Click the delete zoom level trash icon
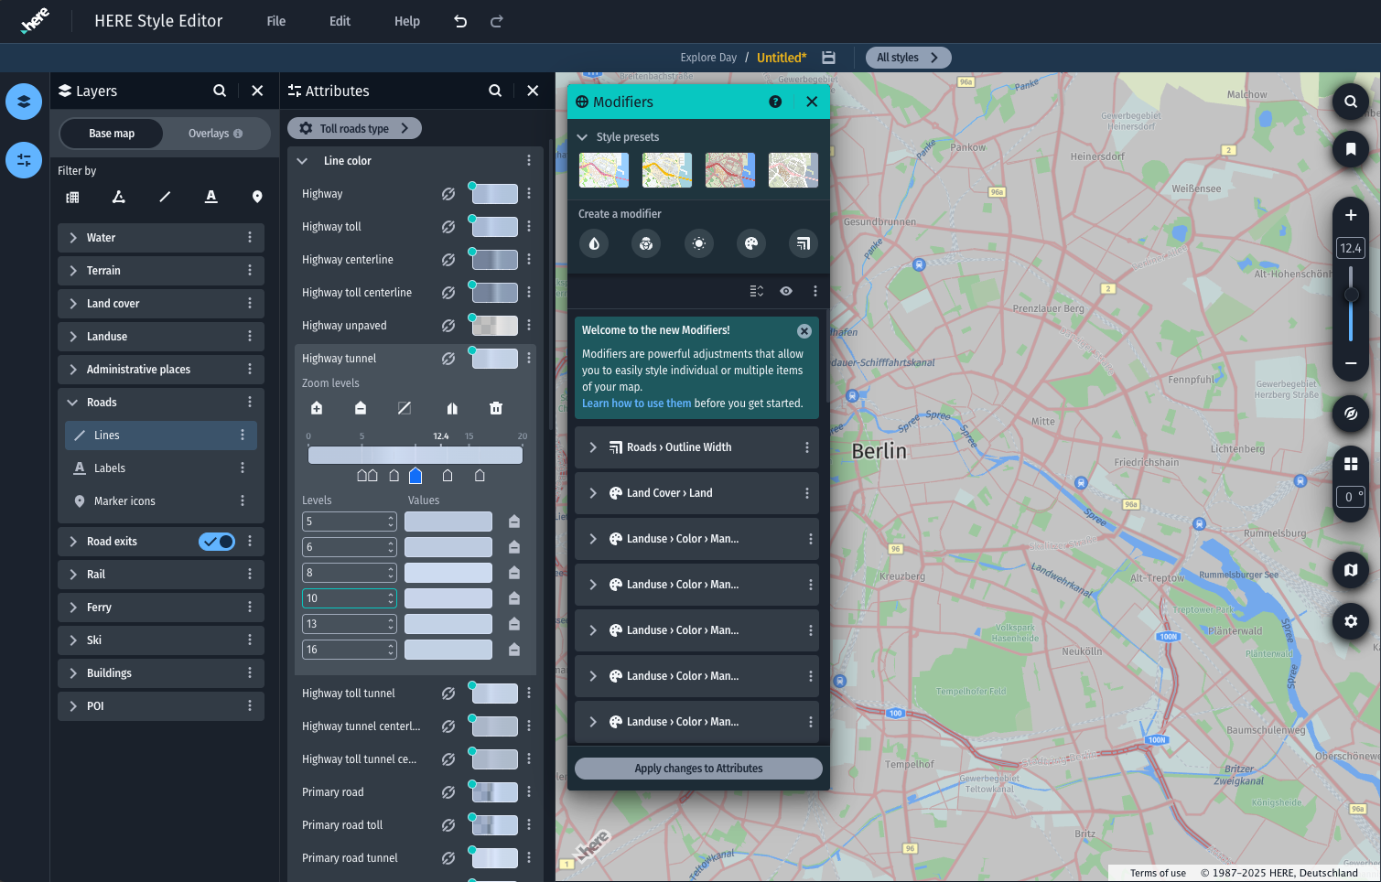The width and height of the screenshot is (1381, 882). click(x=496, y=408)
